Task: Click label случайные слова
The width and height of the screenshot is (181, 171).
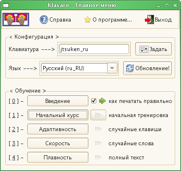Action: coord(131,144)
